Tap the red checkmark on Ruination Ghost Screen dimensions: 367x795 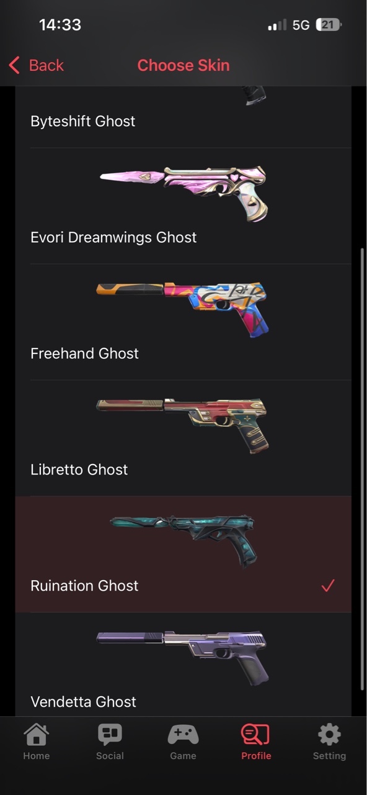[x=328, y=585]
